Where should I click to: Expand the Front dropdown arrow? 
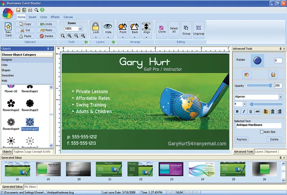[123, 37]
